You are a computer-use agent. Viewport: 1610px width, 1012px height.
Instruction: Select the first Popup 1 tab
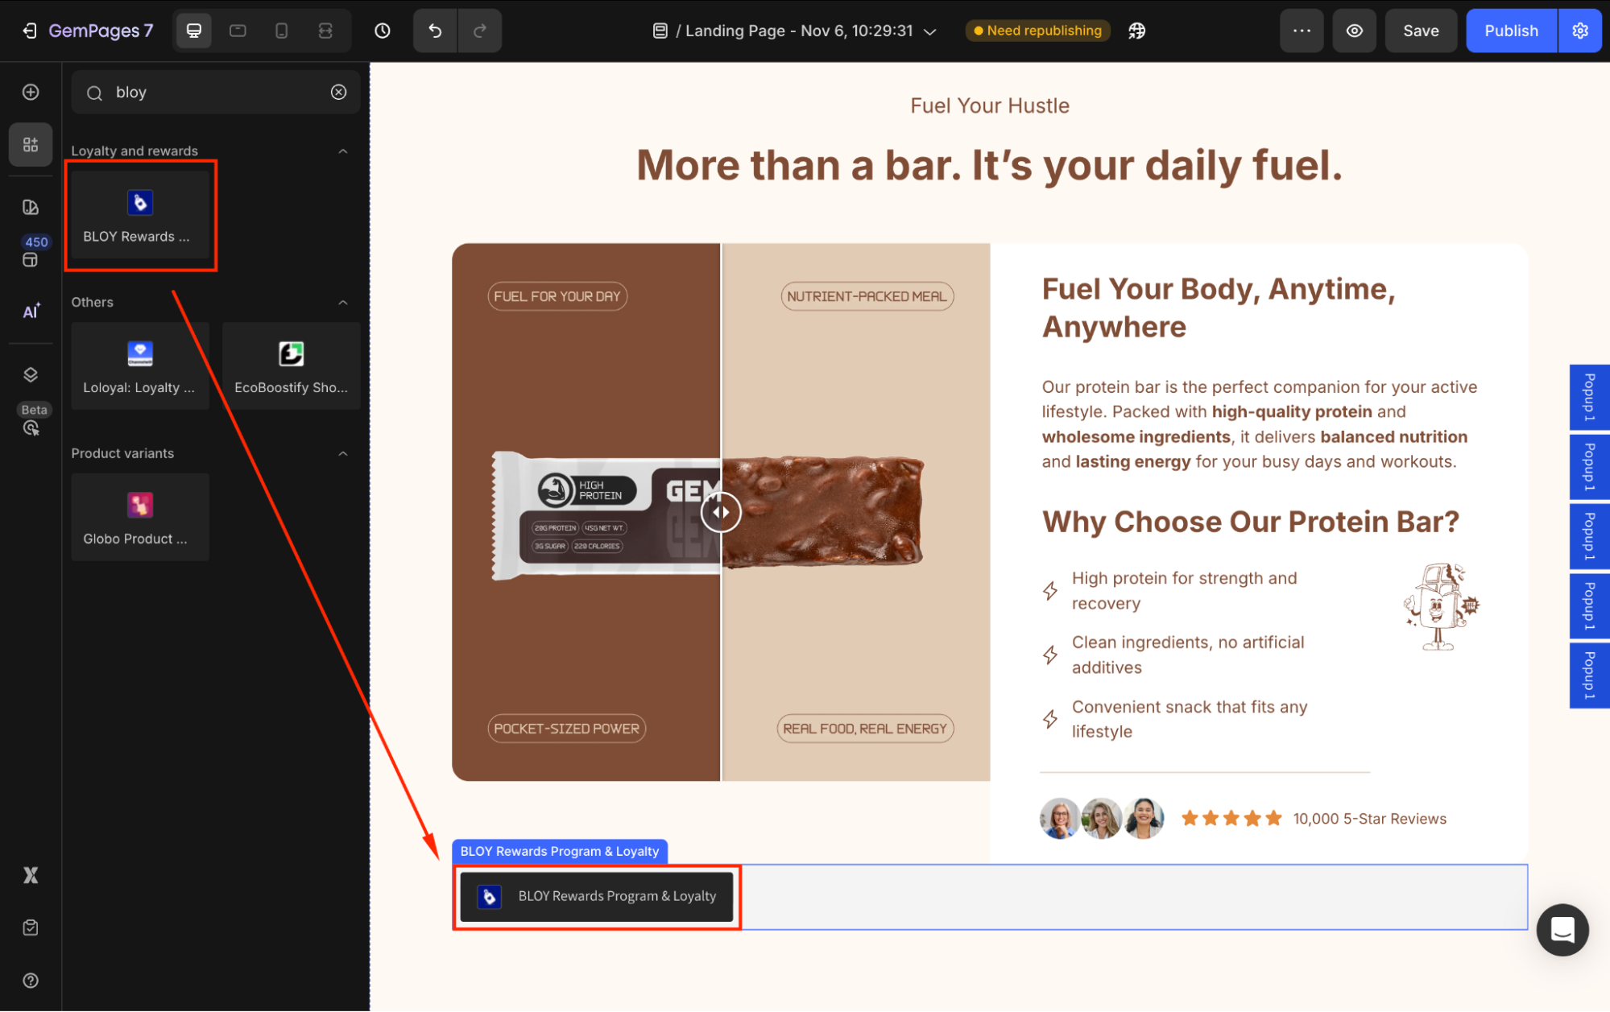tap(1589, 397)
